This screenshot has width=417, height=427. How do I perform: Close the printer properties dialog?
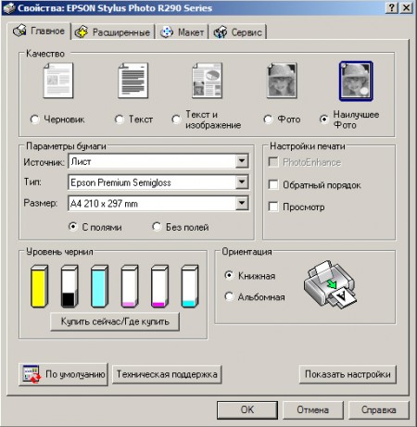[406, 7]
